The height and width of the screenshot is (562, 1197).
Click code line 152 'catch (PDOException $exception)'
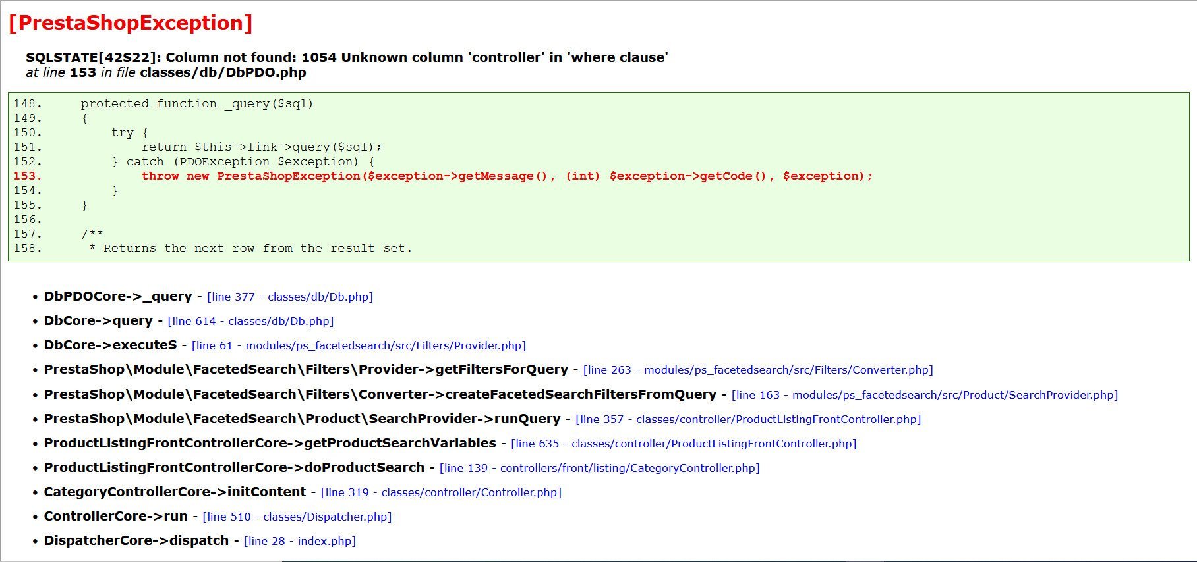194,162
